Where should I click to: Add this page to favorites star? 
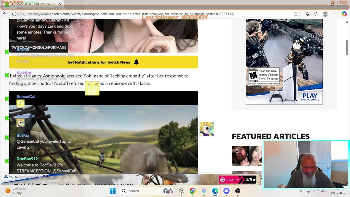(x=296, y=14)
